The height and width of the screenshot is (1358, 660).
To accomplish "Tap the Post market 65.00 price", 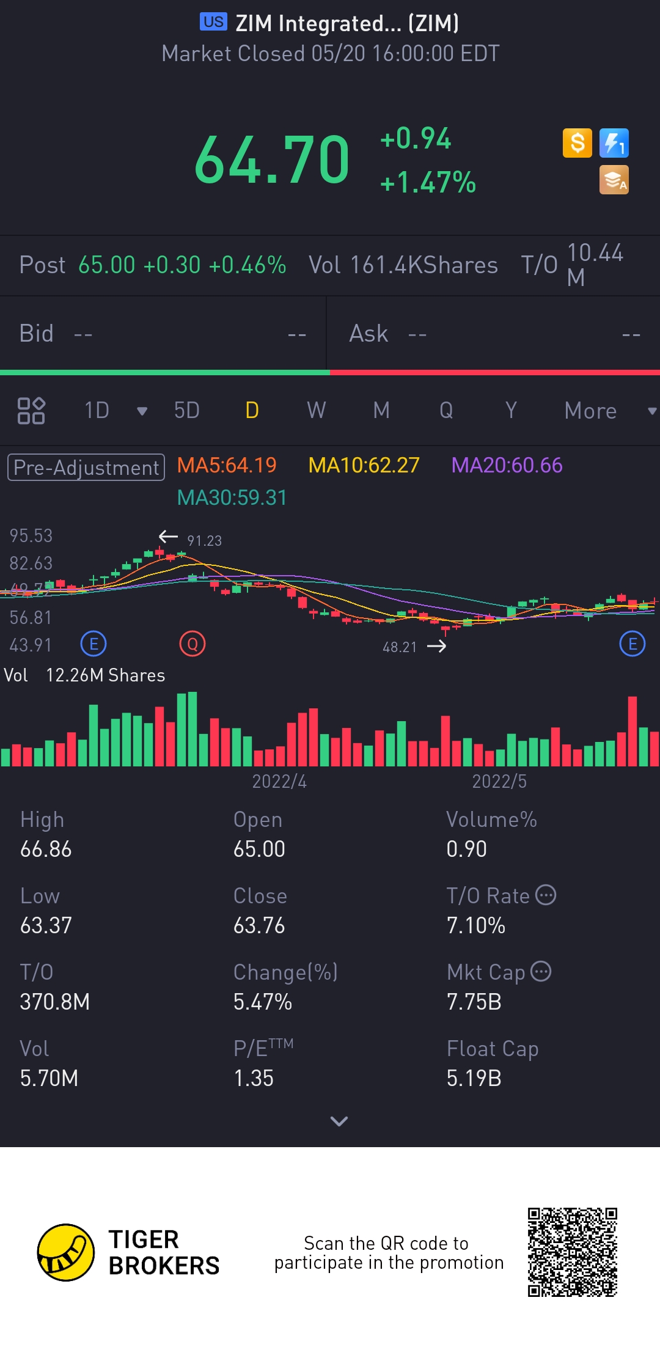I will tap(106, 265).
